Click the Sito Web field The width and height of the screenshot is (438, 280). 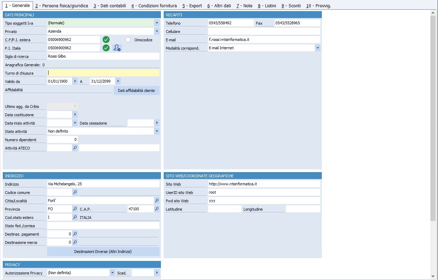tap(264, 184)
